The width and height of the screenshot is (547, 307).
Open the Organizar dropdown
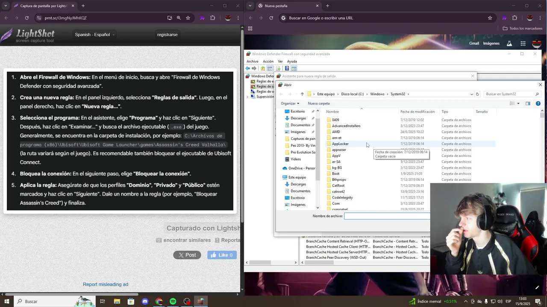290,103
